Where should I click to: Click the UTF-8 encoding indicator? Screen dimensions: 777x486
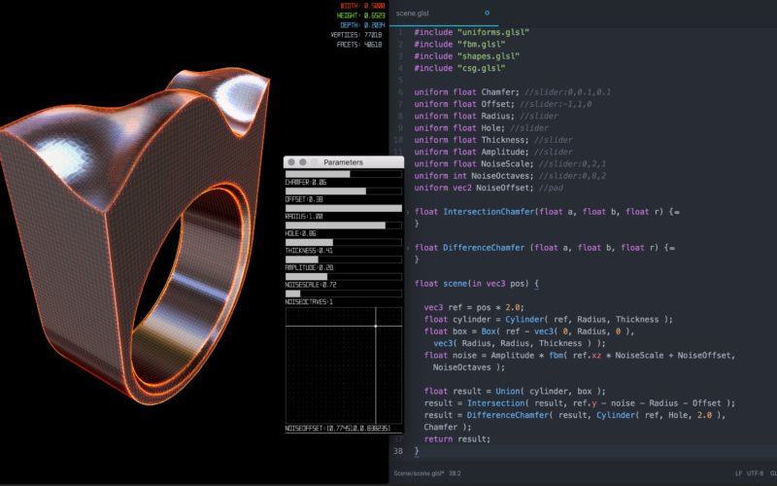click(x=756, y=473)
